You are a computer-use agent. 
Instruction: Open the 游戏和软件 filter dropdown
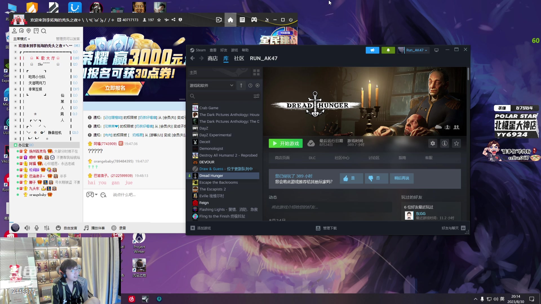[x=211, y=86]
